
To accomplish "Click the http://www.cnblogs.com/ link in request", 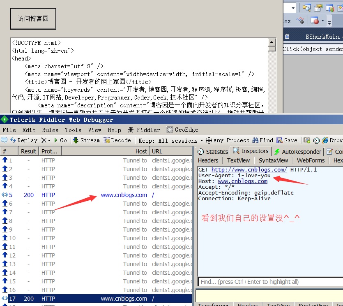I will click(x=249, y=169).
